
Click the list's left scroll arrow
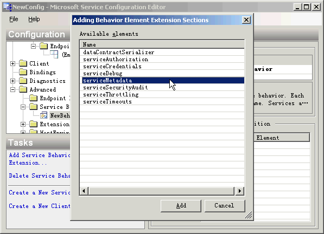pos(84,191)
